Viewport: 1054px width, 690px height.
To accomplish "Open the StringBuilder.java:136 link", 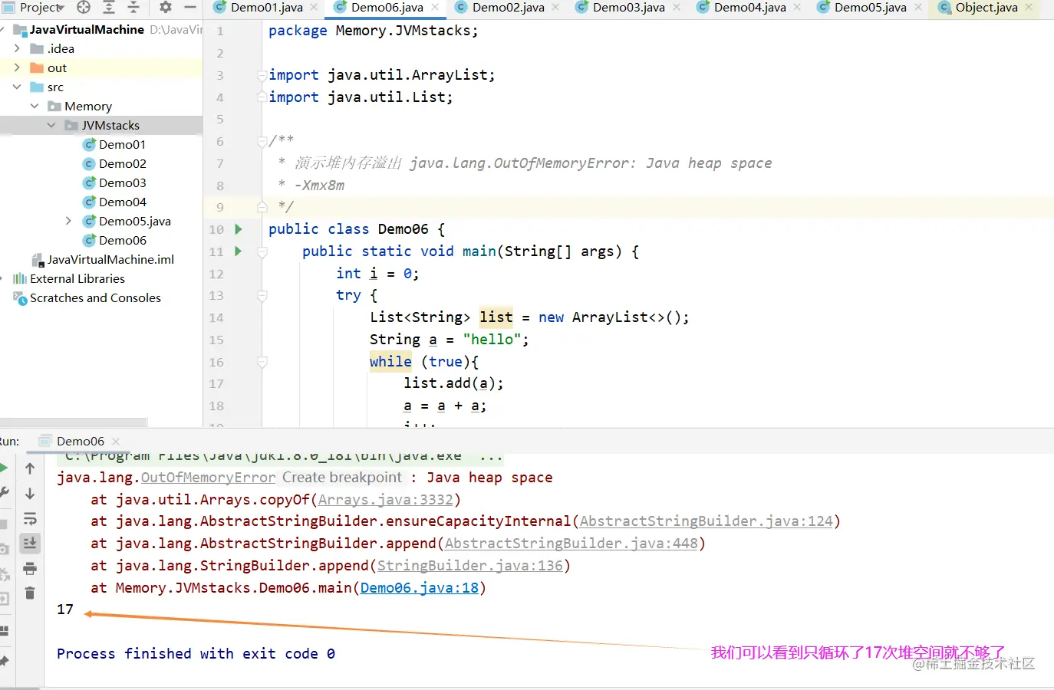I will [470, 566].
